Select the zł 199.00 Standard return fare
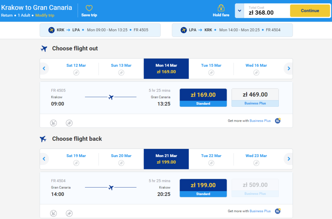 coord(203,188)
